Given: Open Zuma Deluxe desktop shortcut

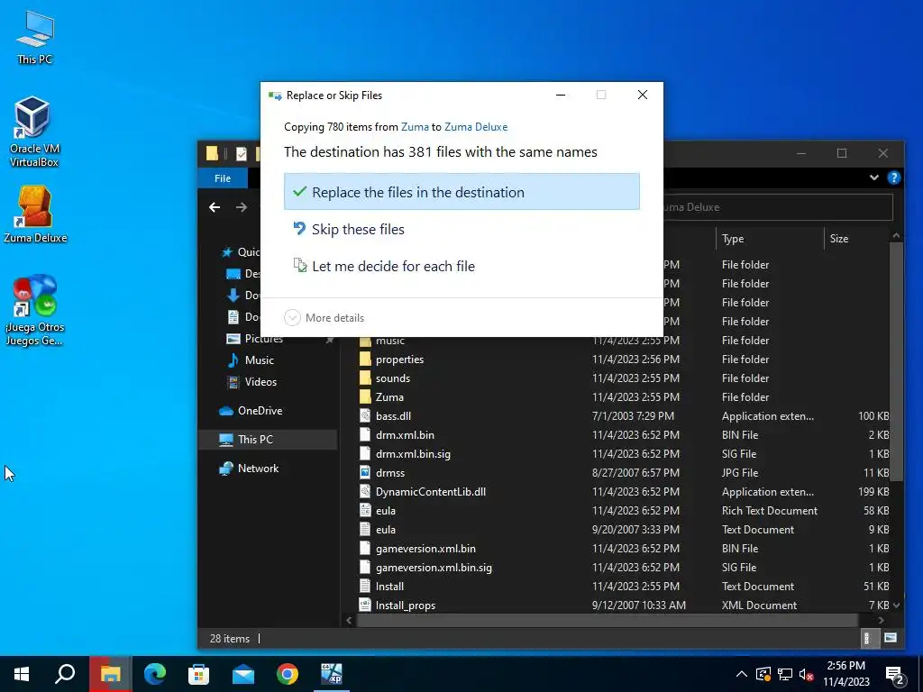Looking at the screenshot, I should point(35,214).
